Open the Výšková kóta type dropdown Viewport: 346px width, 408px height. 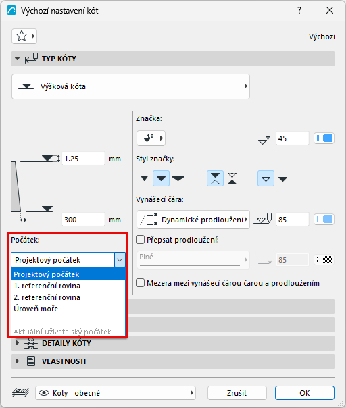(130, 86)
